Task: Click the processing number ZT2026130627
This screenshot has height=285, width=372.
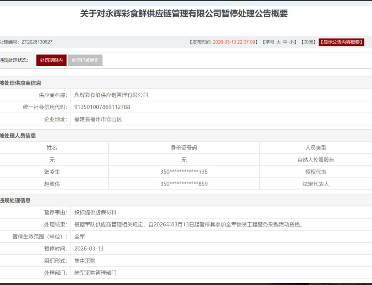Action: pyautogui.click(x=37, y=42)
